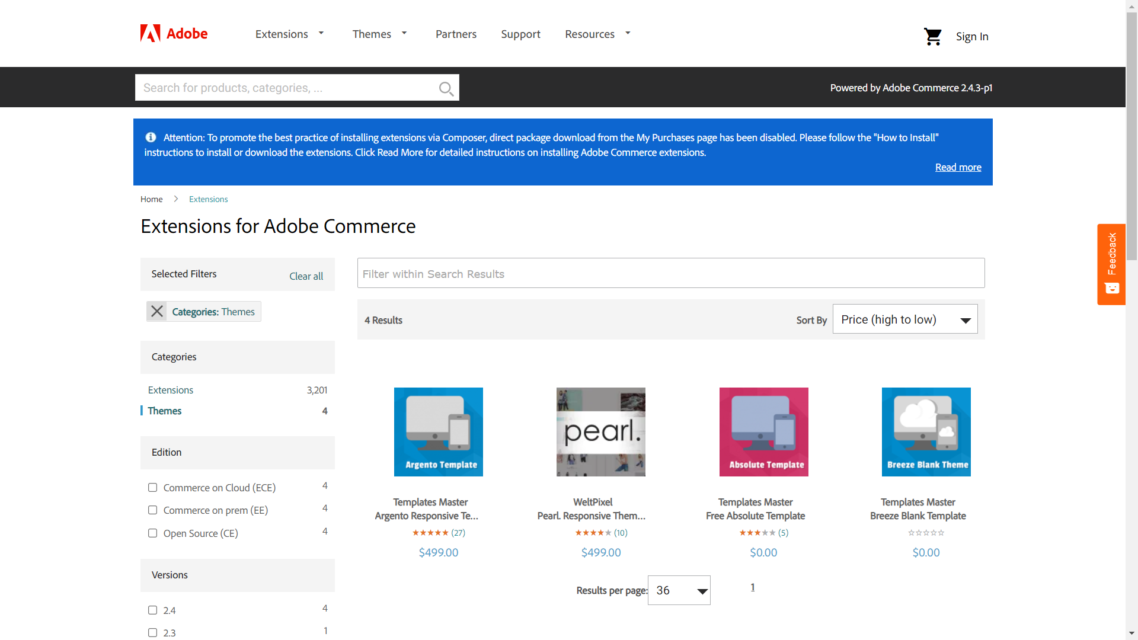Click the scrollbar down arrow
Viewport: 1138px width, 640px height.
[x=1131, y=633]
